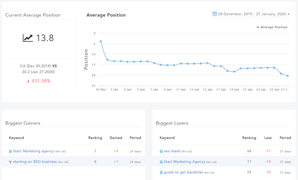Click the 20.2 (Jan 27,2020) comparison text

click(x=38, y=72)
